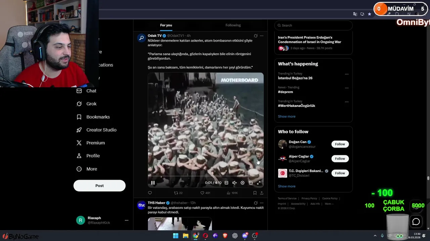Open the #deprem trending topic
430x241 pixels.
click(x=285, y=92)
